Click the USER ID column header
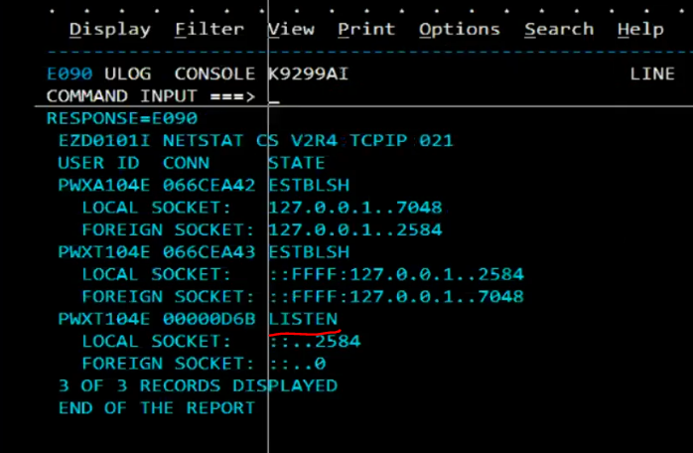This screenshot has height=453, width=693. [x=98, y=163]
